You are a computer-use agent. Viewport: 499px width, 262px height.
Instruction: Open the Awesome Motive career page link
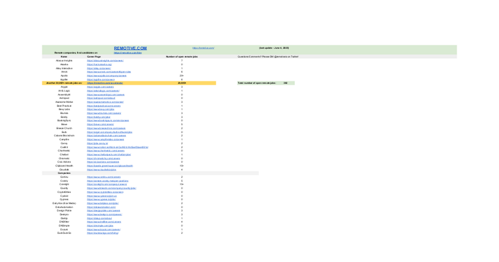105,102
